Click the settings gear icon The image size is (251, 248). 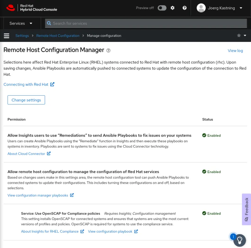pyautogui.click(x=172, y=8)
